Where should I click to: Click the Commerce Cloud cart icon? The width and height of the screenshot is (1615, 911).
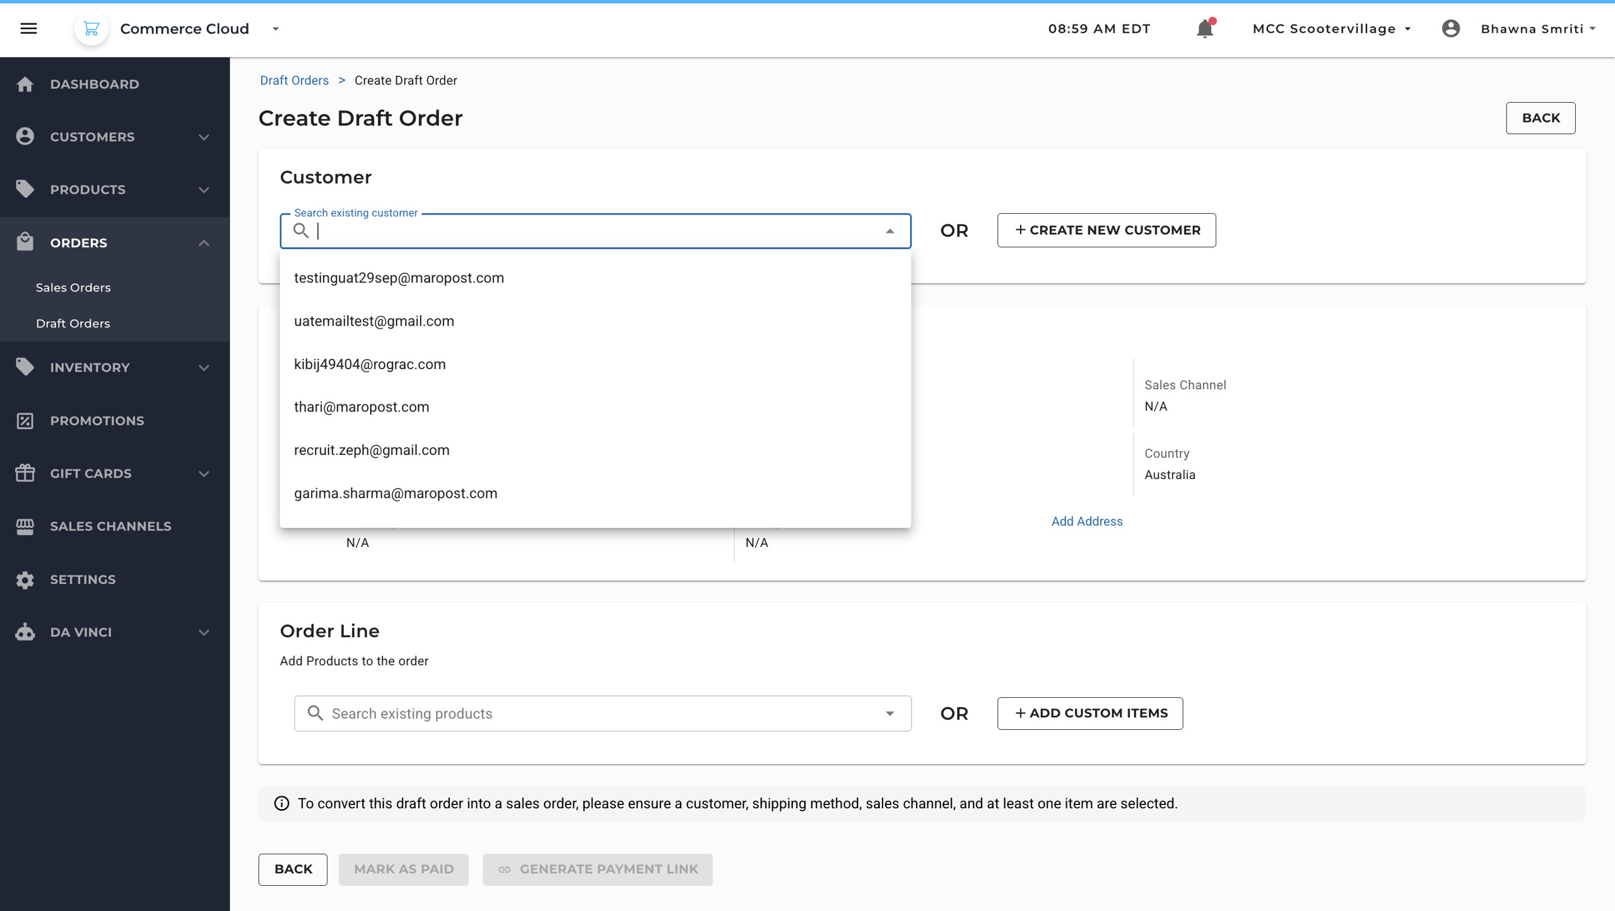pos(91,28)
